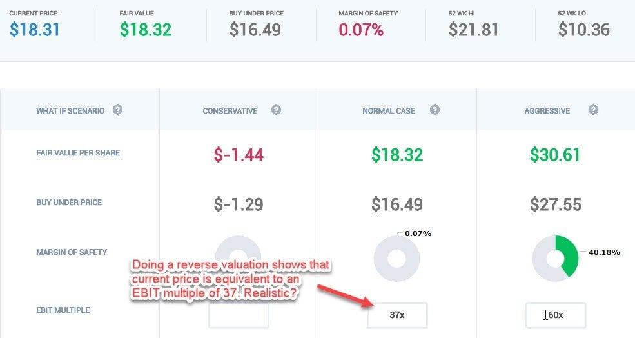Select the Normal Case 37x EBIT field
This screenshot has height=338, width=635.
397,315
